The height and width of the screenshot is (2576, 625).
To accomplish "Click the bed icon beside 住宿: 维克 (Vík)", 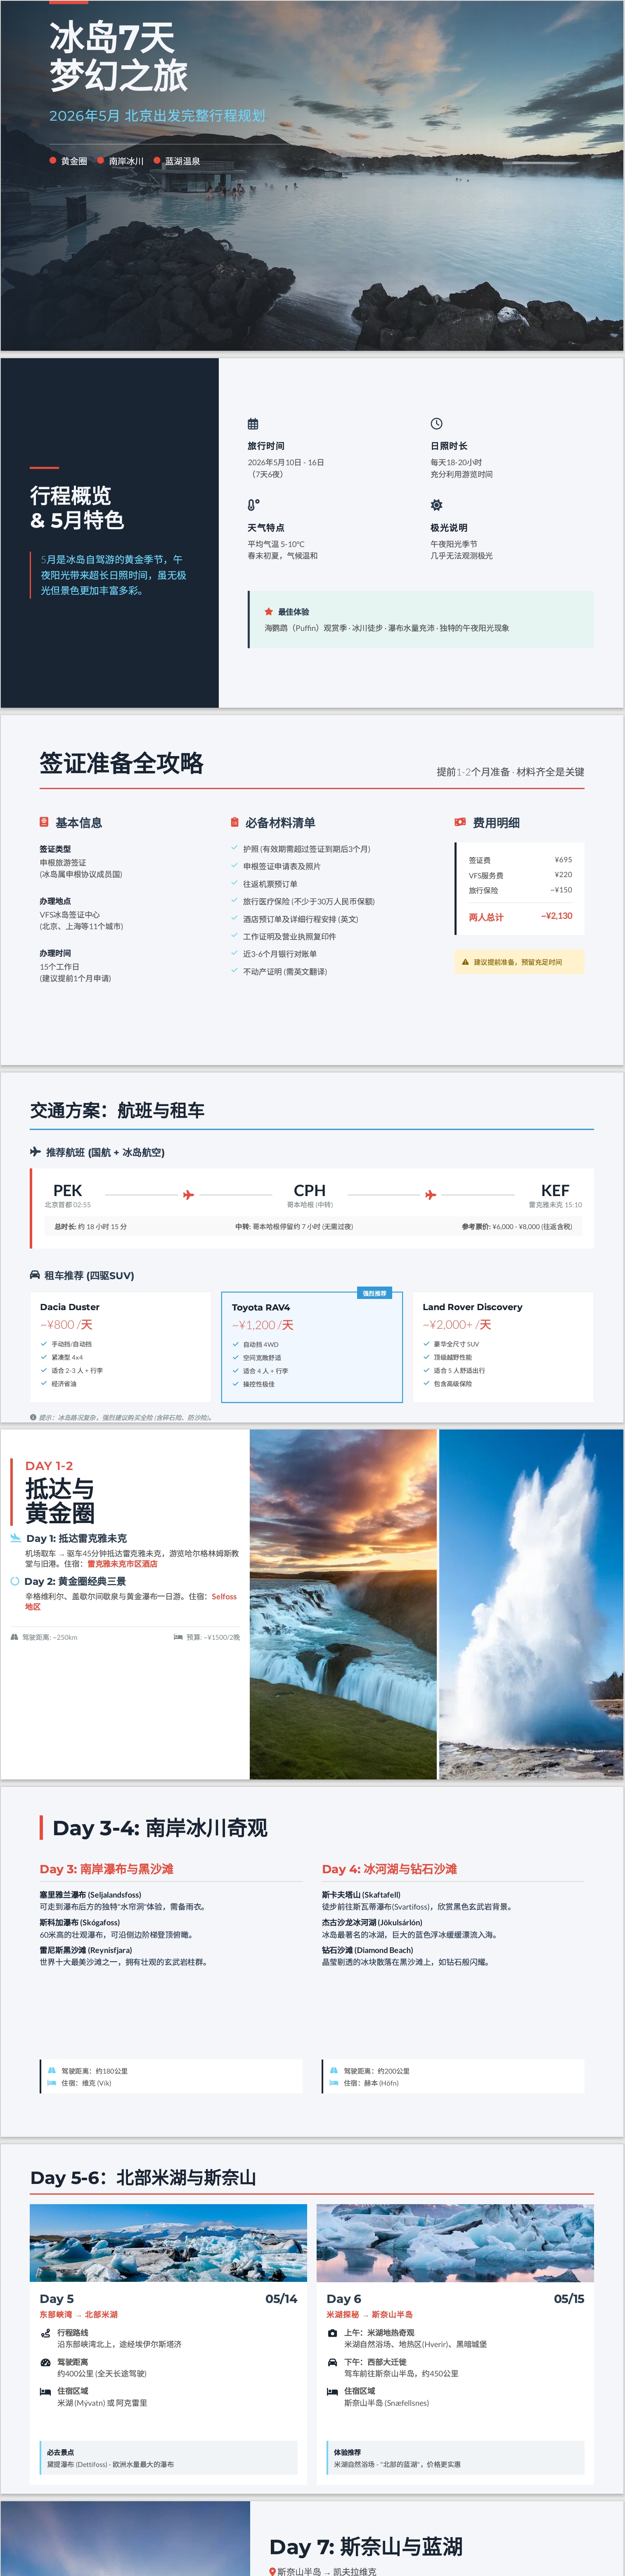I will tap(52, 2083).
